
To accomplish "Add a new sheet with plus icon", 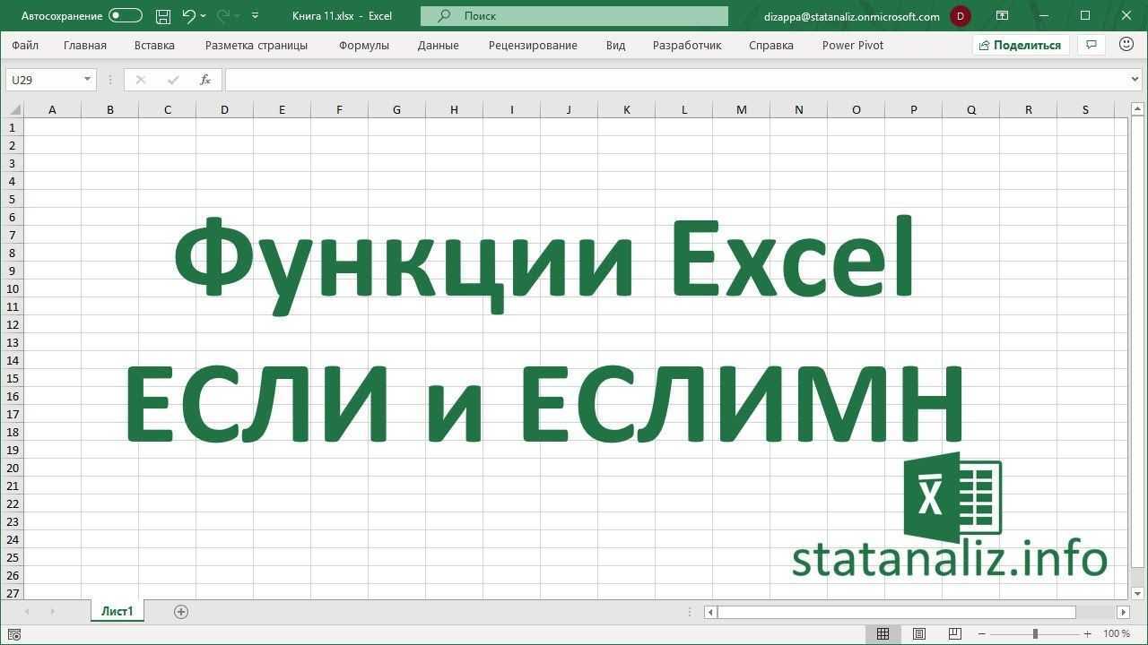I will click(x=181, y=612).
